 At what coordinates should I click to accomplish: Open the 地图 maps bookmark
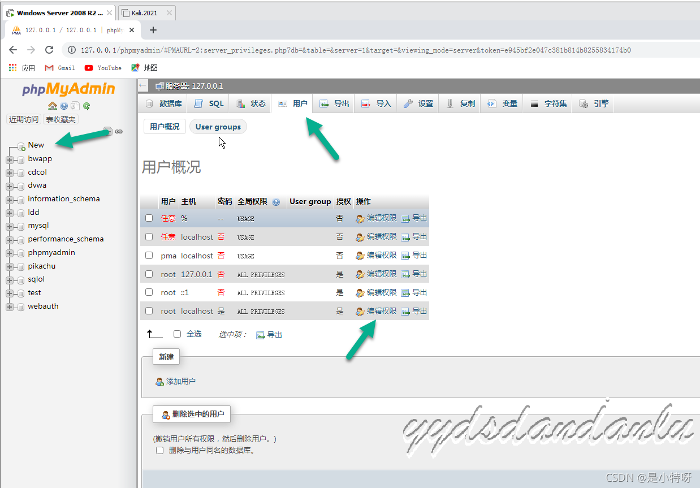pos(144,68)
